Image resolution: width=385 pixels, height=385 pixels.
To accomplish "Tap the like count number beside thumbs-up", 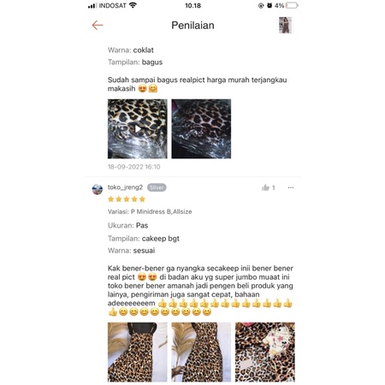I will pyautogui.click(x=274, y=187).
